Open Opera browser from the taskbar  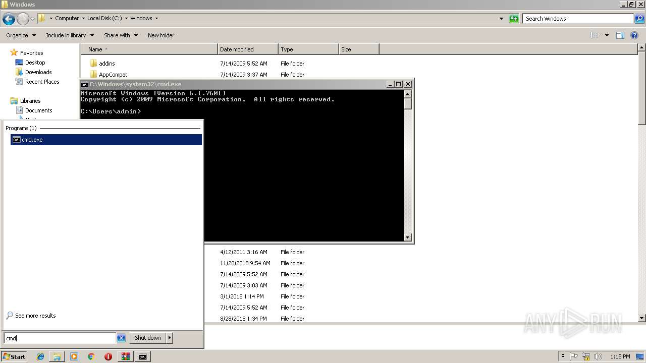pos(108,356)
